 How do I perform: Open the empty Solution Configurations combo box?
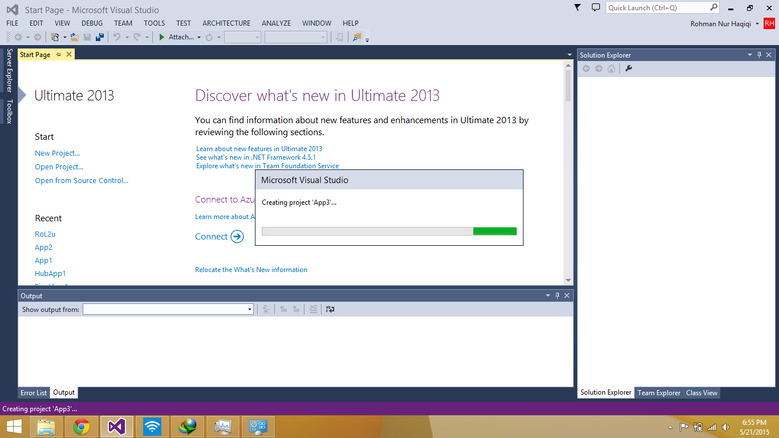click(242, 37)
